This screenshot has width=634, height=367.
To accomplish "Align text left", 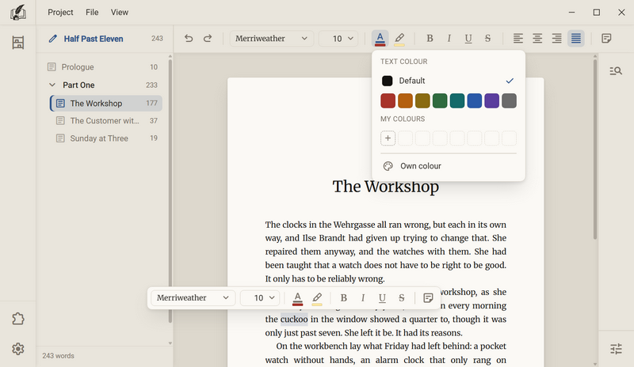I will [x=518, y=38].
